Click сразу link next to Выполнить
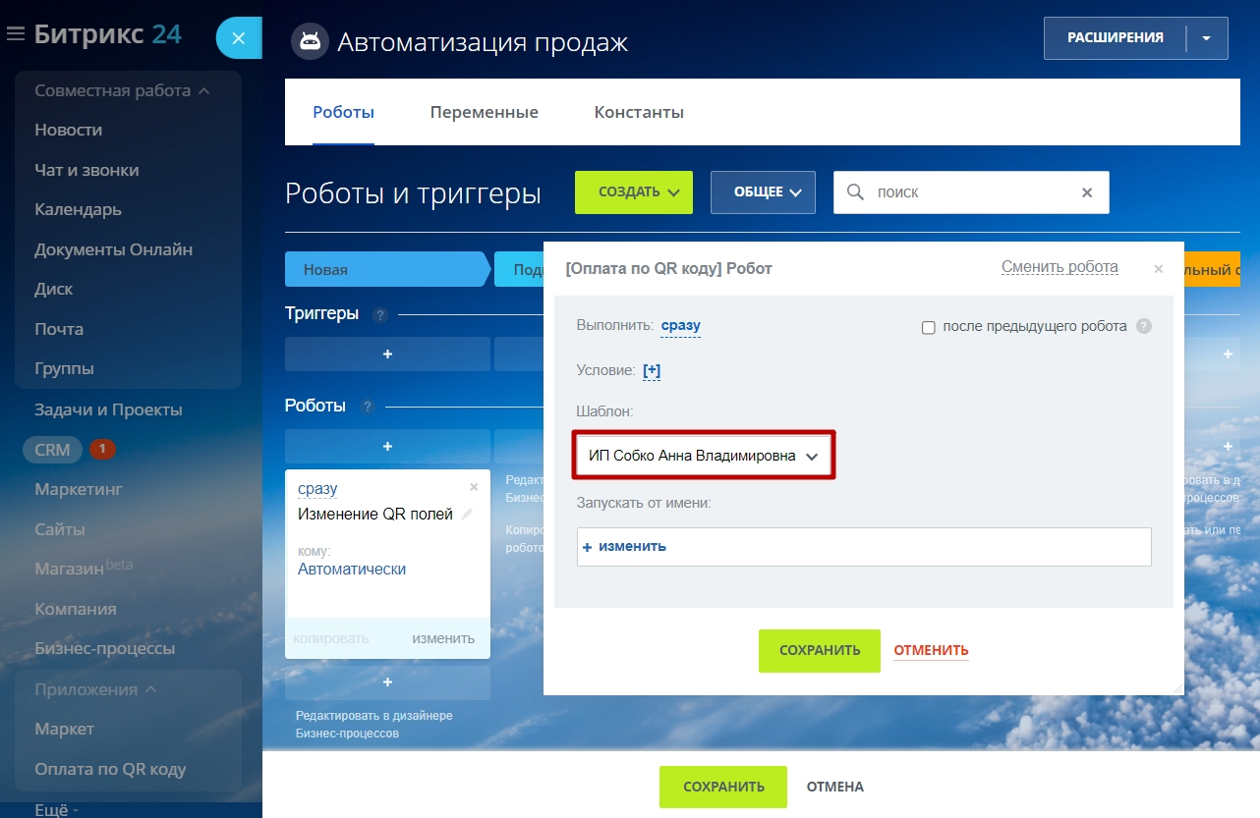 point(681,326)
